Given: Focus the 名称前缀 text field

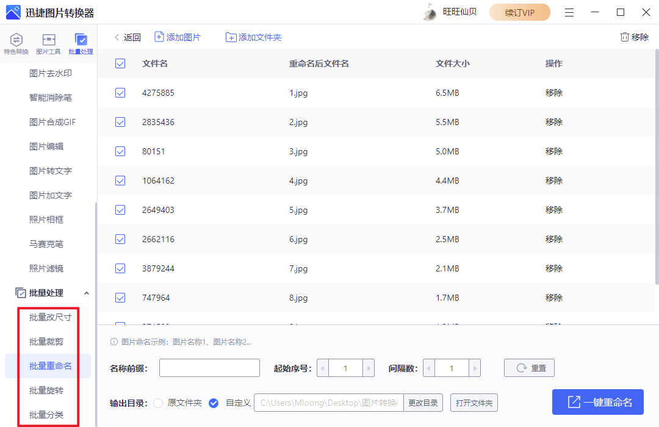Looking at the screenshot, I should 209,368.
